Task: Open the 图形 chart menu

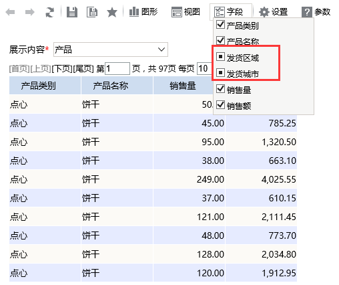Action: point(143,12)
